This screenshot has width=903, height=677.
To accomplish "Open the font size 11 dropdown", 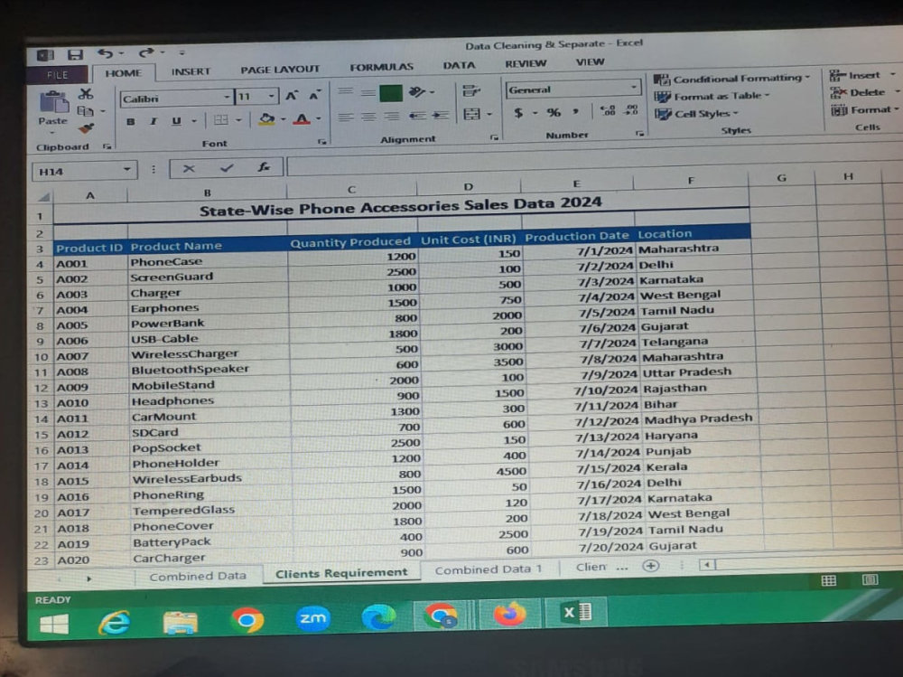I will pos(271,96).
